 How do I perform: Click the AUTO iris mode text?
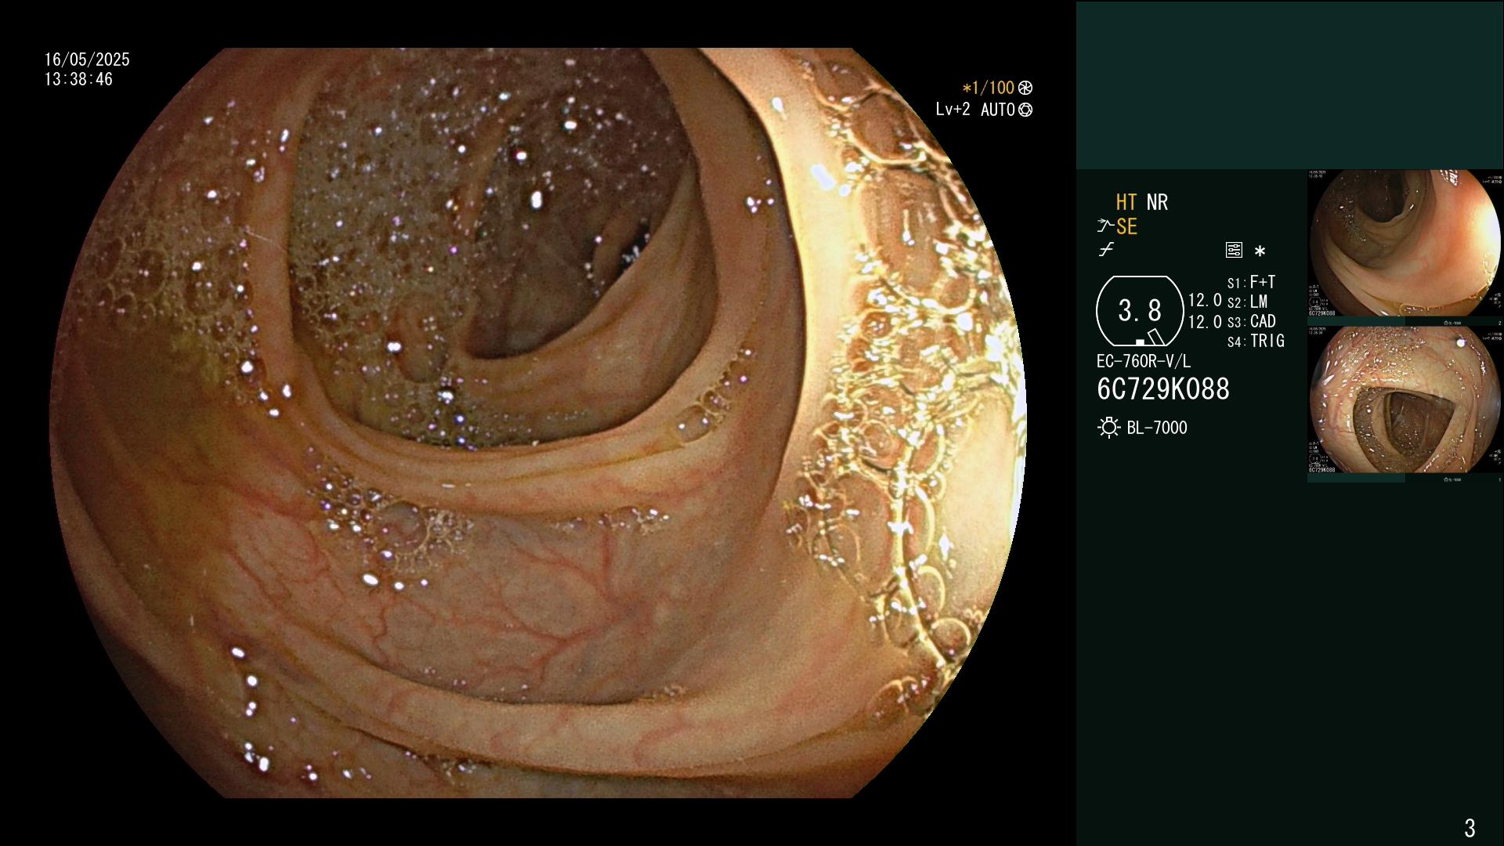(x=997, y=110)
